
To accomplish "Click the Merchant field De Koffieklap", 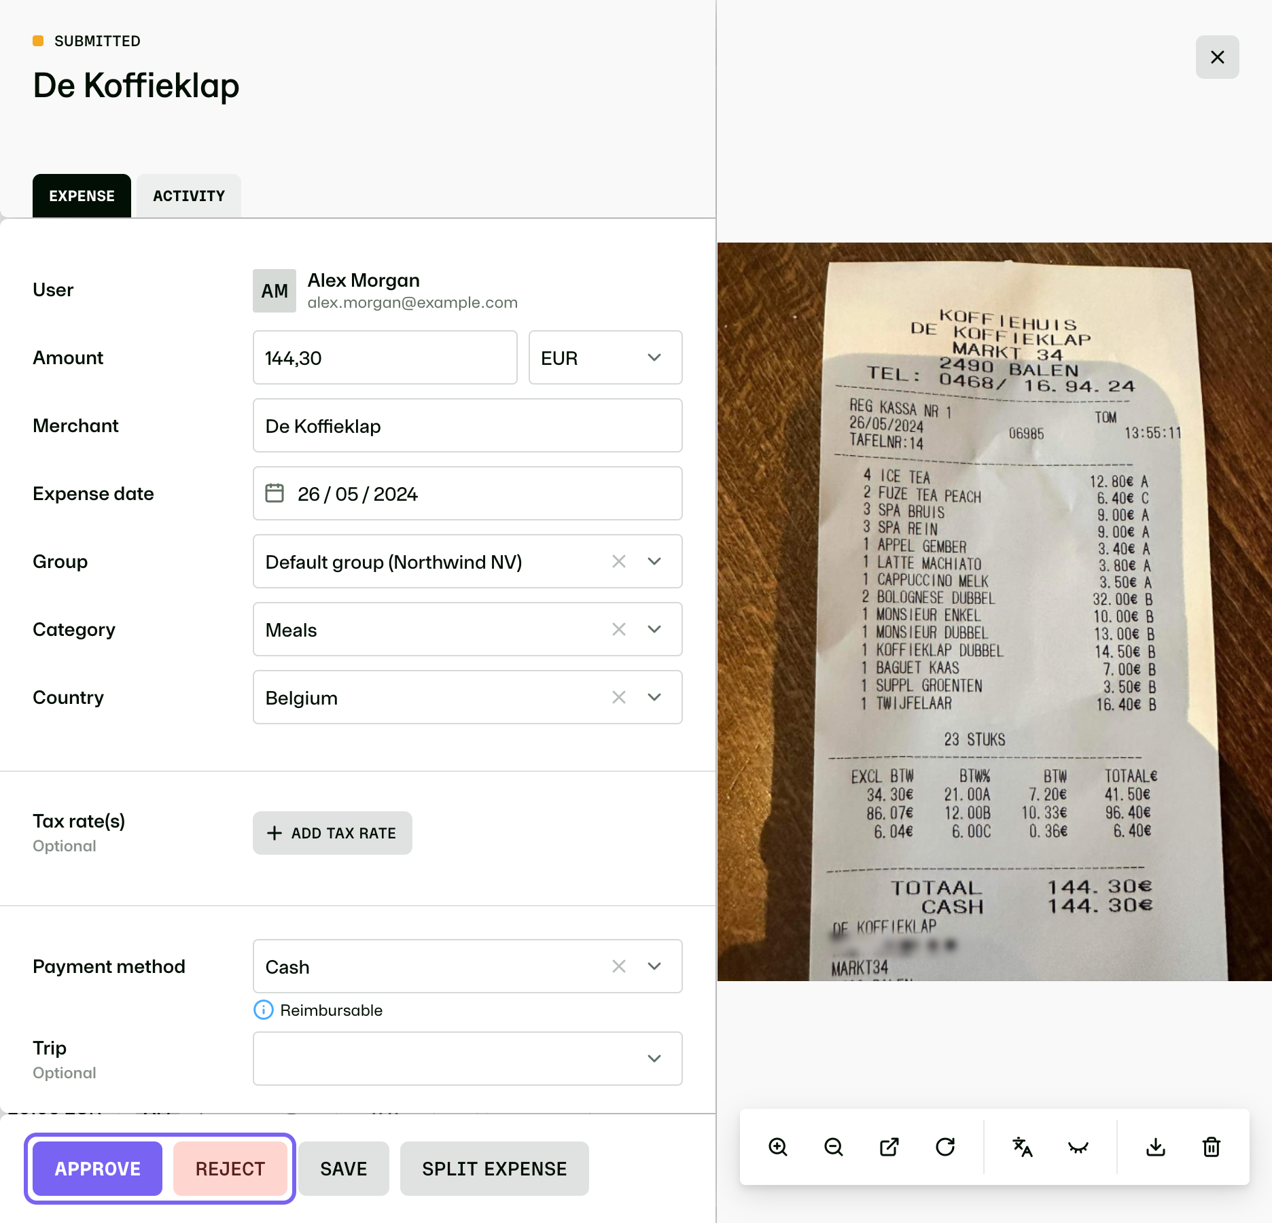I will (467, 425).
